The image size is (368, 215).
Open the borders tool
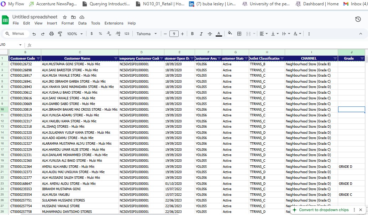pos(239,34)
